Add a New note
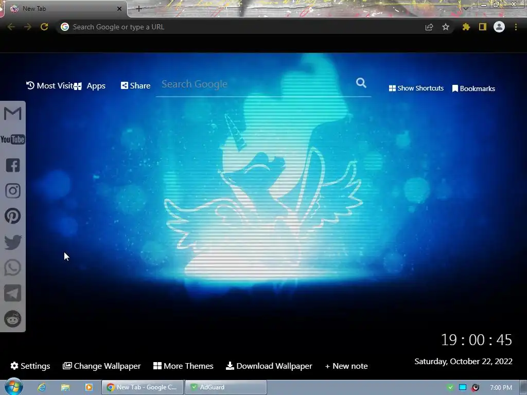 click(x=346, y=366)
